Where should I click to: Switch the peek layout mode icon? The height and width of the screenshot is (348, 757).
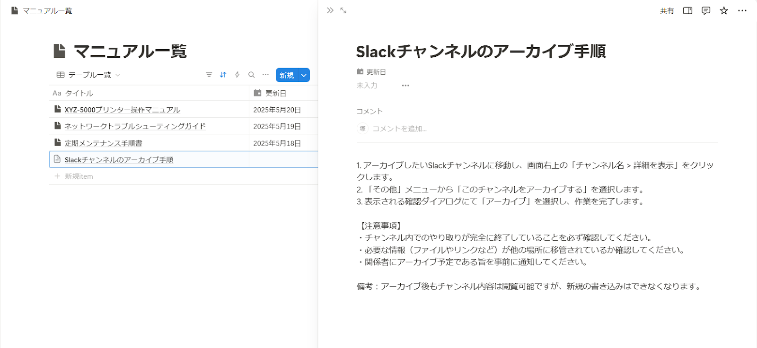(x=688, y=10)
